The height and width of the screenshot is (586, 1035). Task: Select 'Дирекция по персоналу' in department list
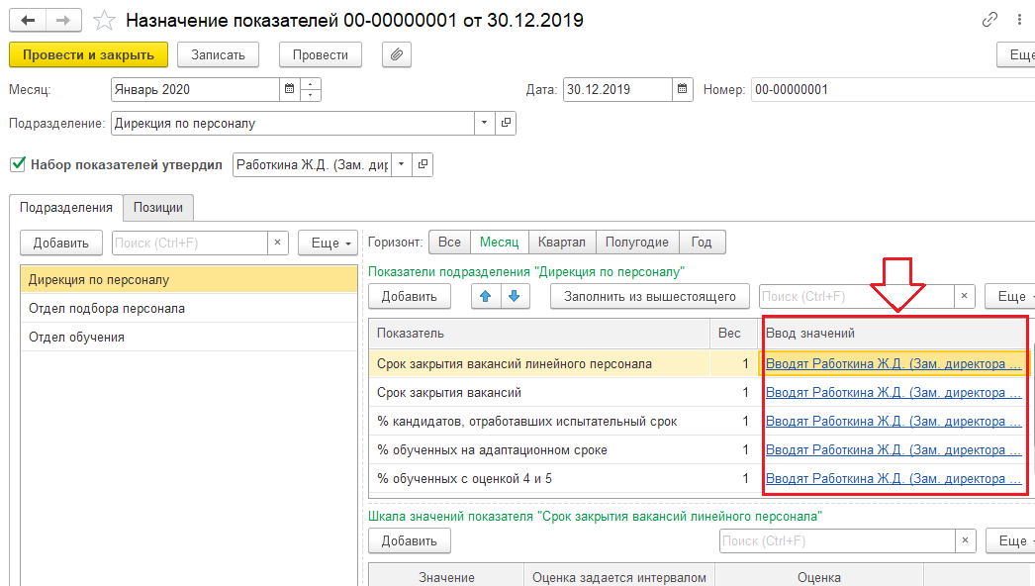tap(189, 279)
